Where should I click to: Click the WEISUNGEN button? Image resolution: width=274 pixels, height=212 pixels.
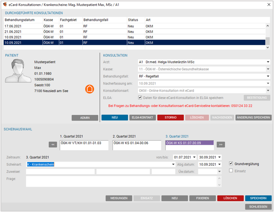(119, 198)
